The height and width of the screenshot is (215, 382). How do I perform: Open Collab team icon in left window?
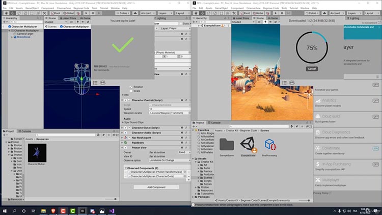102,83
